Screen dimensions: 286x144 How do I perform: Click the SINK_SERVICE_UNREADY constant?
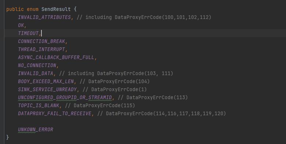(47, 89)
